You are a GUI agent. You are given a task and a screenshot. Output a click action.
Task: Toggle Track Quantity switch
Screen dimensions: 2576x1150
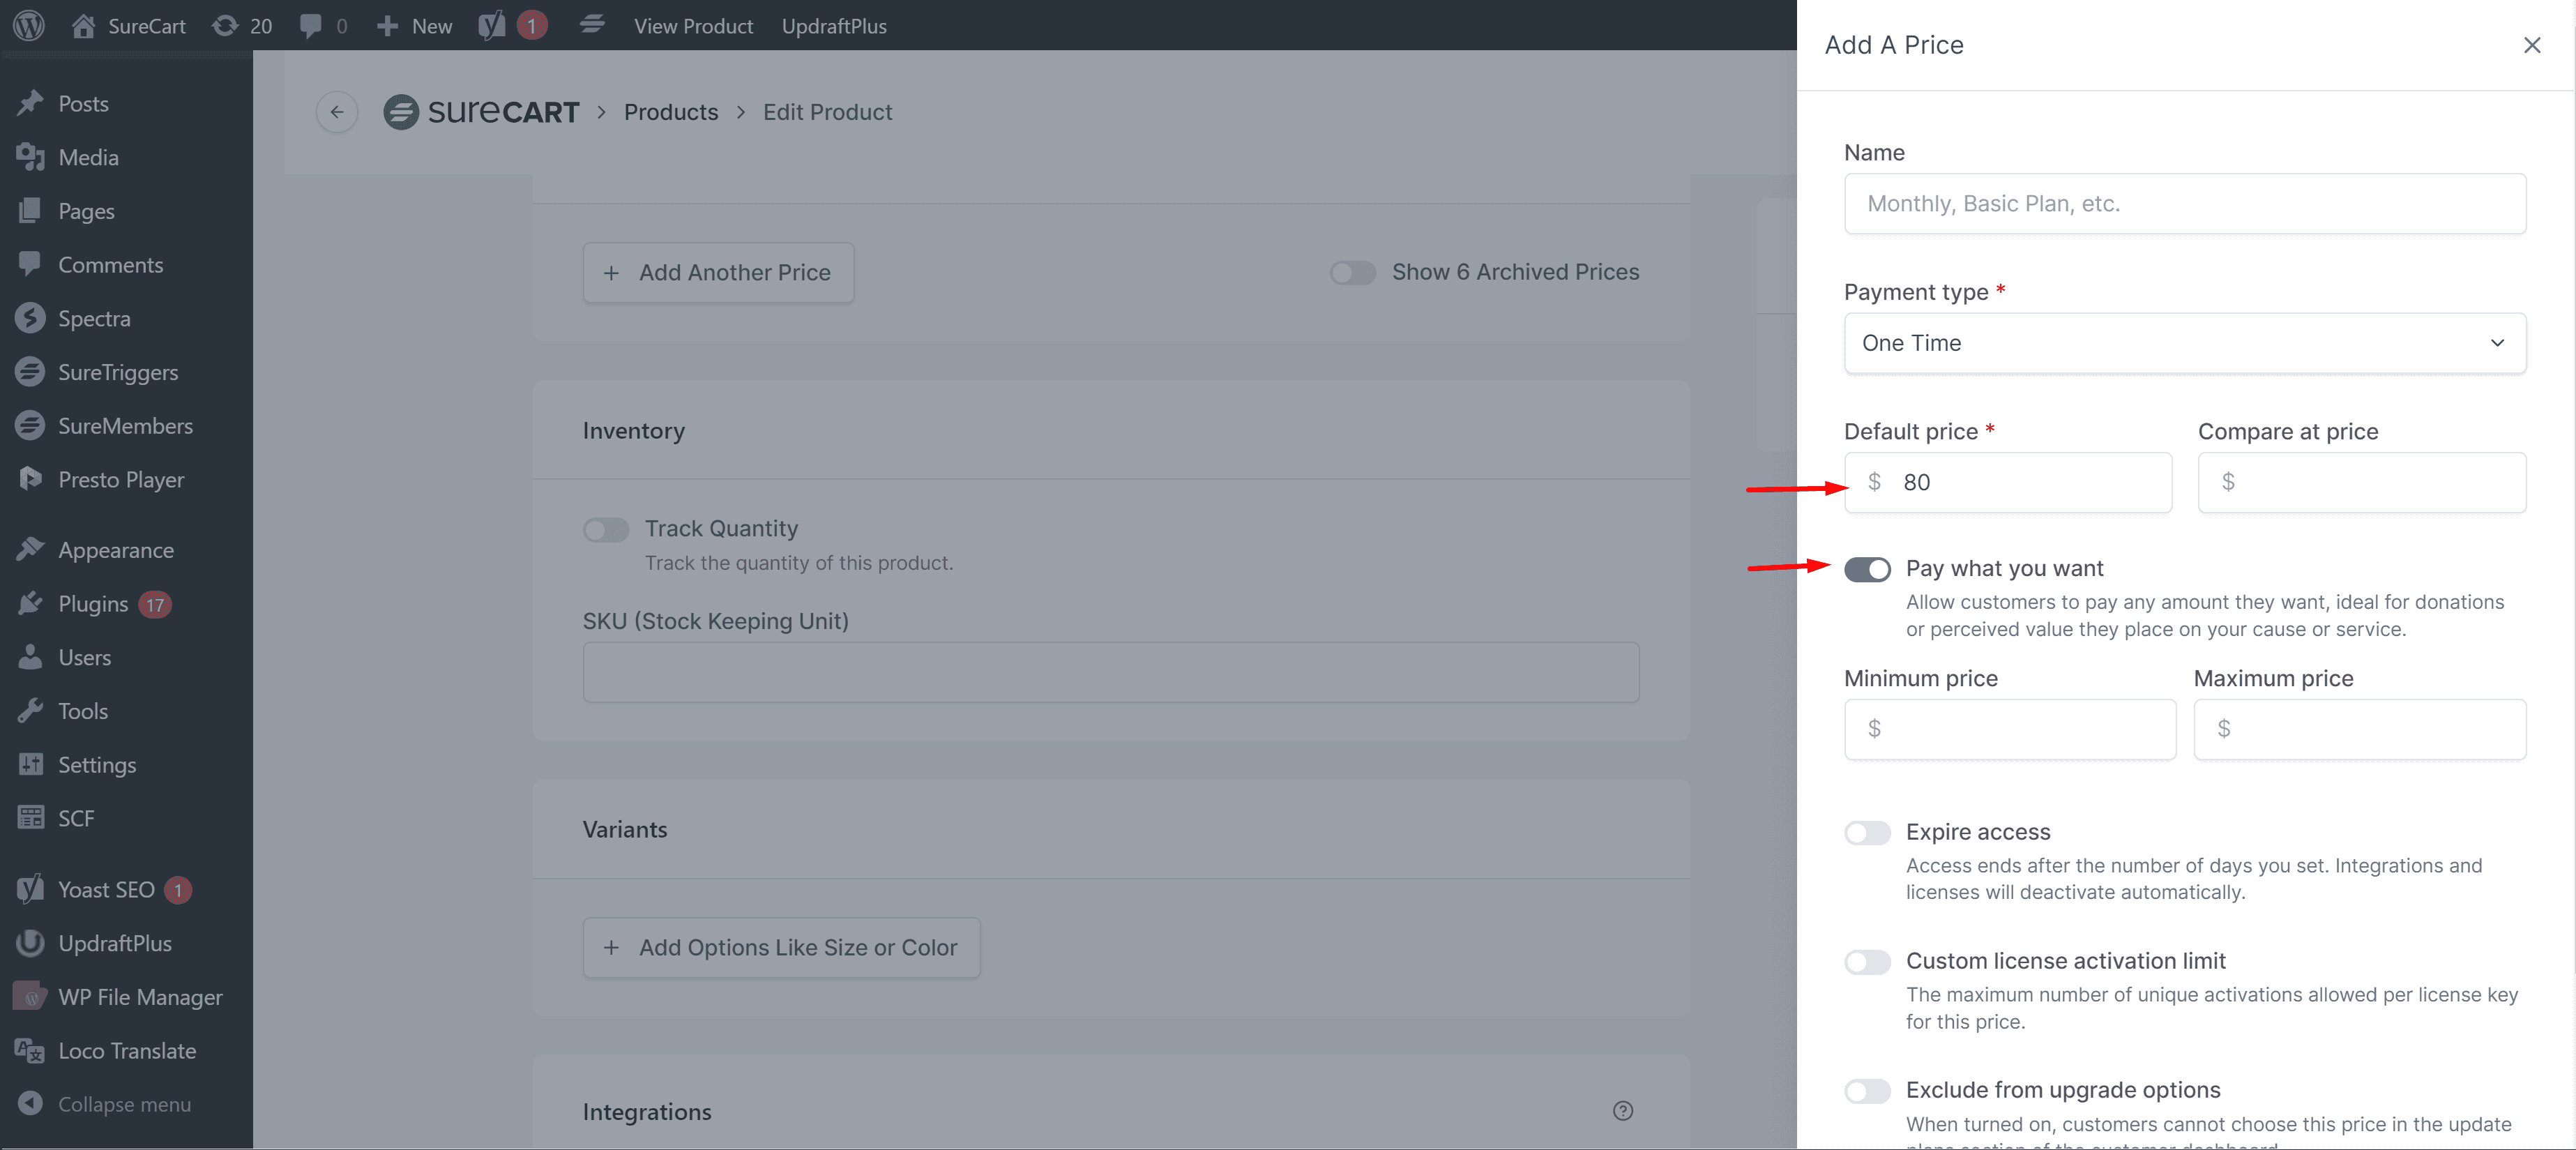click(606, 529)
